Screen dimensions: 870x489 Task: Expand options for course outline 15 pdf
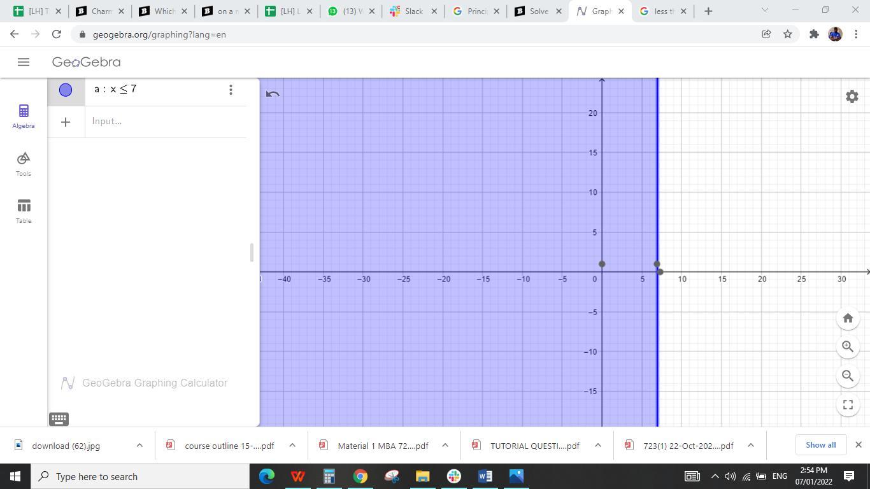click(292, 445)
